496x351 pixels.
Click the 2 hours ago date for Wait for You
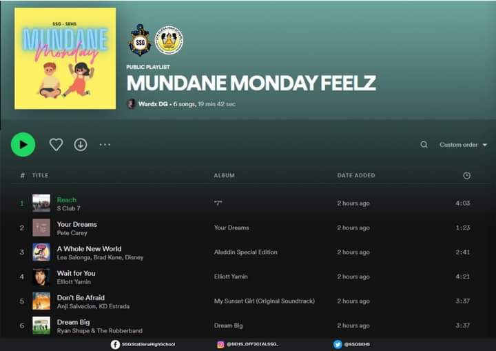click(x=353, y=277)
